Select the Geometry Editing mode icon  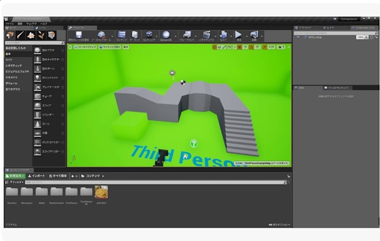51,35
